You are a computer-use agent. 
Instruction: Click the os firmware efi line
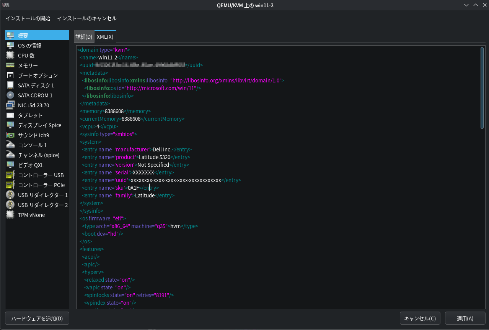coord(103,218)
